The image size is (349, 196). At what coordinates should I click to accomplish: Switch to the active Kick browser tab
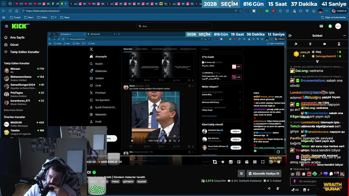64,4
